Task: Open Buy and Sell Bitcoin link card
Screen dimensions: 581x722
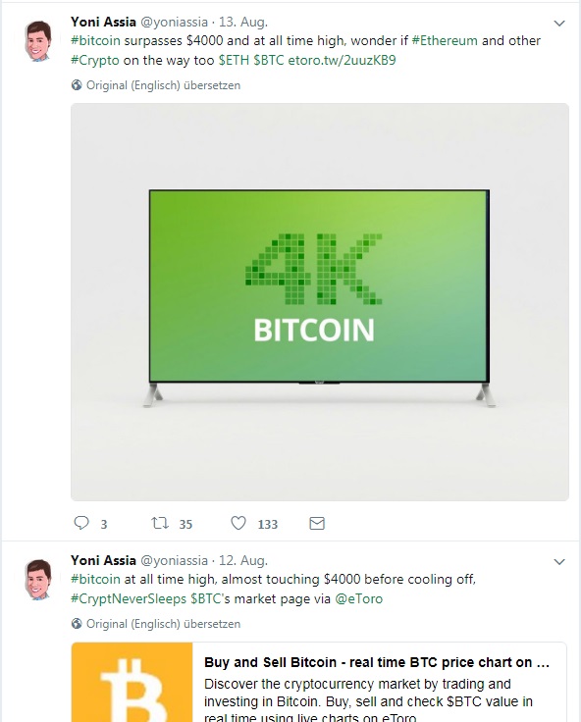Action: (319, 682)
